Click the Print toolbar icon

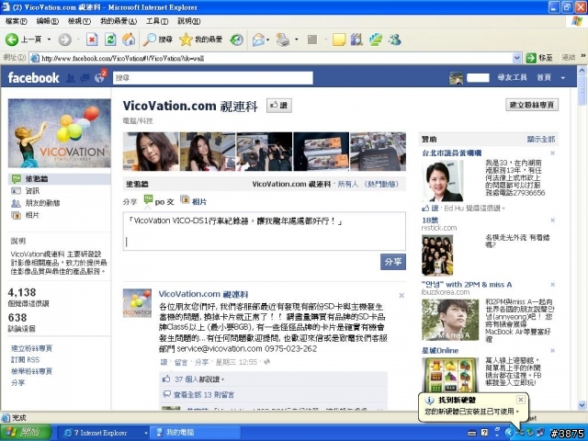(x=283, y=40)
